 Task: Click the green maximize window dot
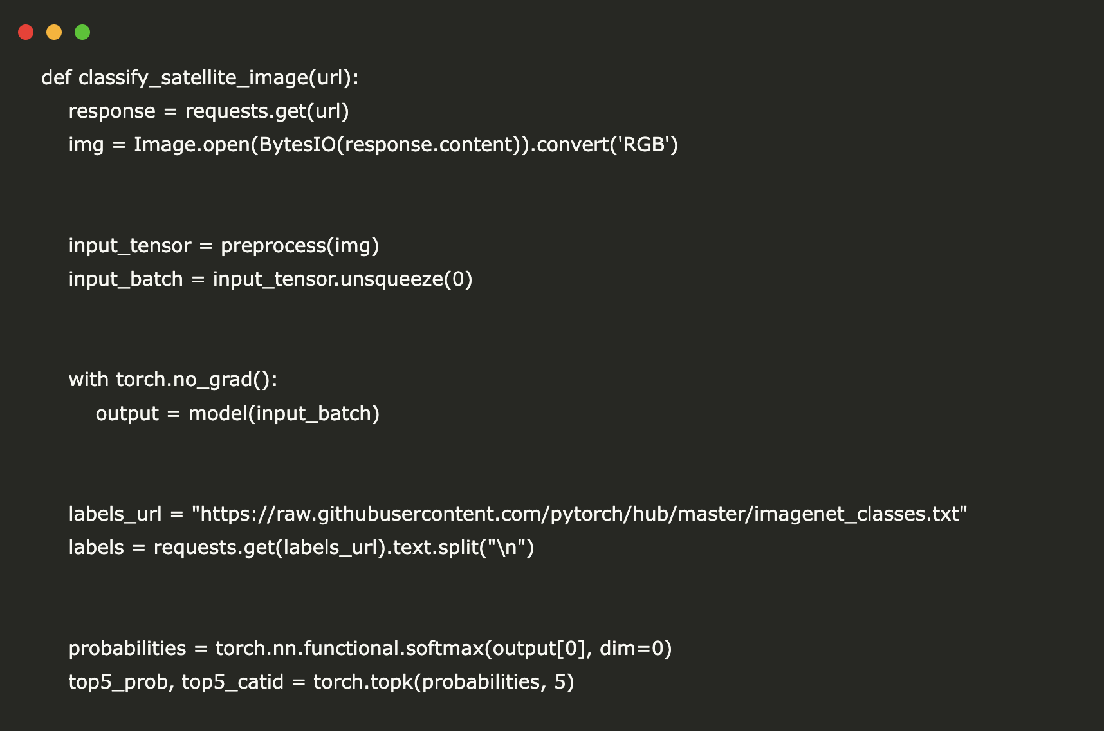tap(82, 32)
